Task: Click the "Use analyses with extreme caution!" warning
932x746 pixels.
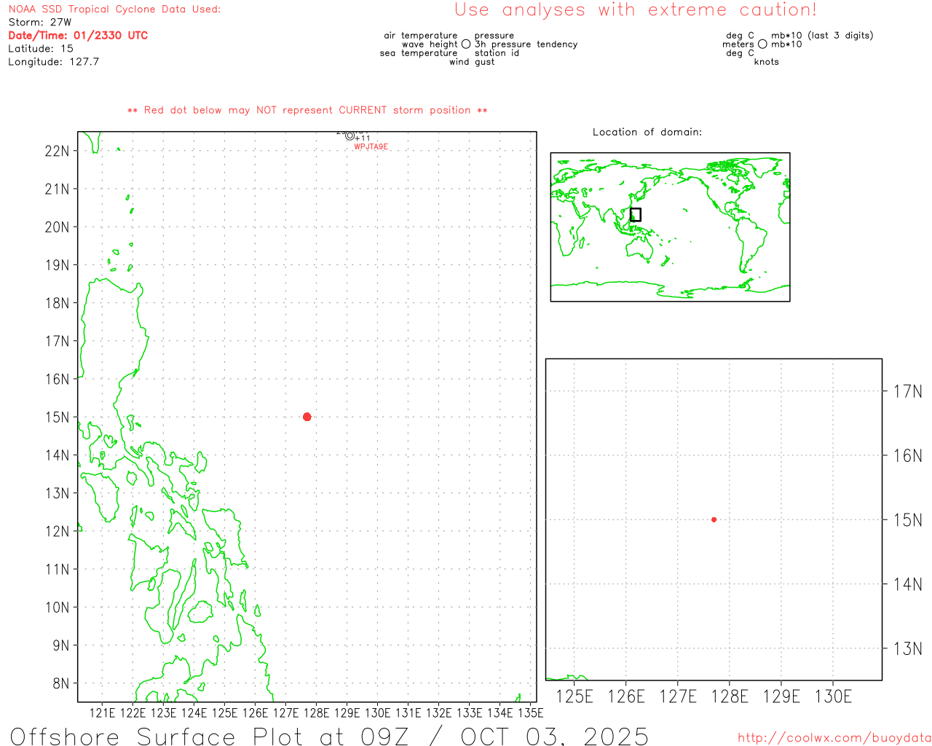Action: (x=635, y=10)
